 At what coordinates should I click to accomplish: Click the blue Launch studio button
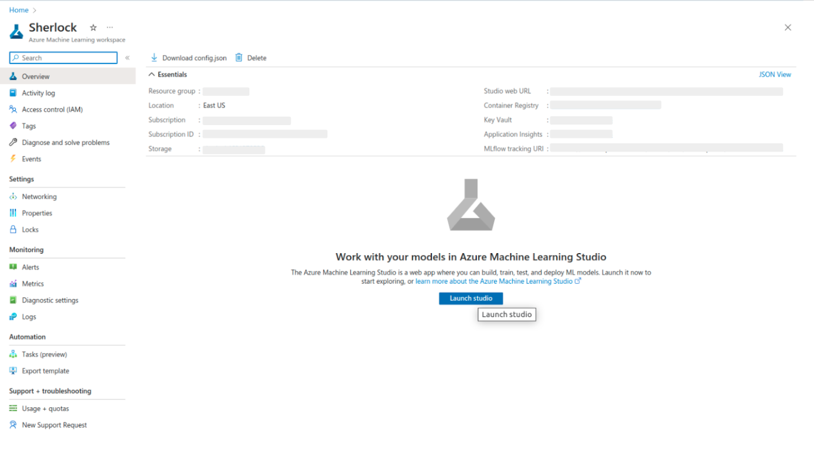pyautogui.click(x=471, y=298)
